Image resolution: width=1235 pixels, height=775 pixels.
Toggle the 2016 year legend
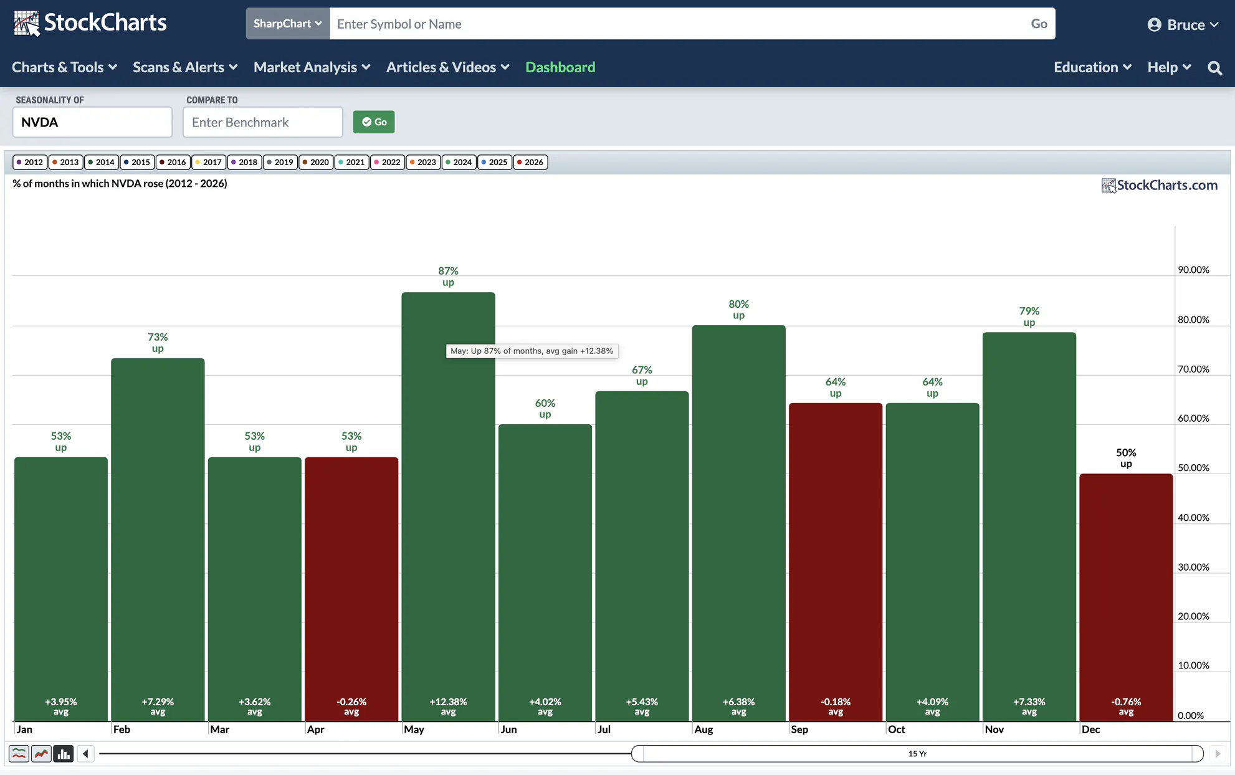tap(173, 162)
